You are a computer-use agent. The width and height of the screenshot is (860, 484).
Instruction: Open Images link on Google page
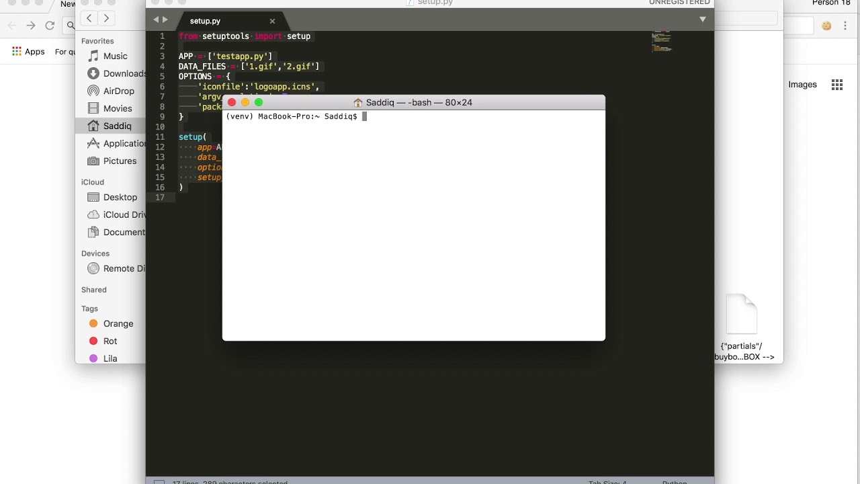802,85
